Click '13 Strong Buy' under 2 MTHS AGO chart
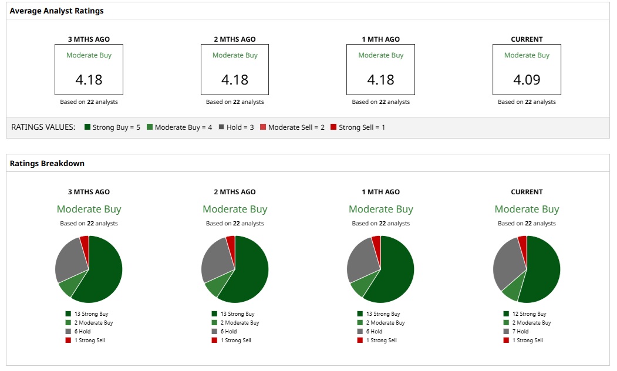This screenshot has width=617, height=371. (237, 313)
